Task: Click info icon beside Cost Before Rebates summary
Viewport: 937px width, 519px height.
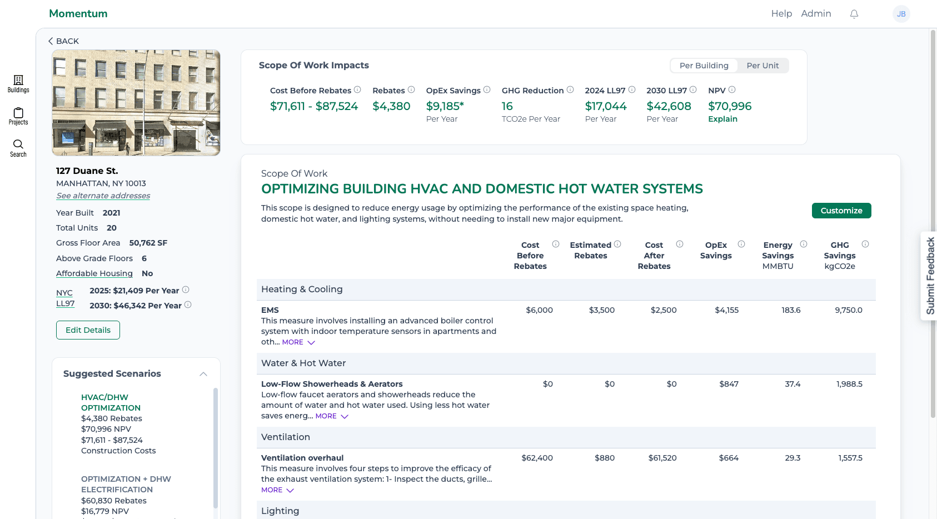Action: click(357, 89)
